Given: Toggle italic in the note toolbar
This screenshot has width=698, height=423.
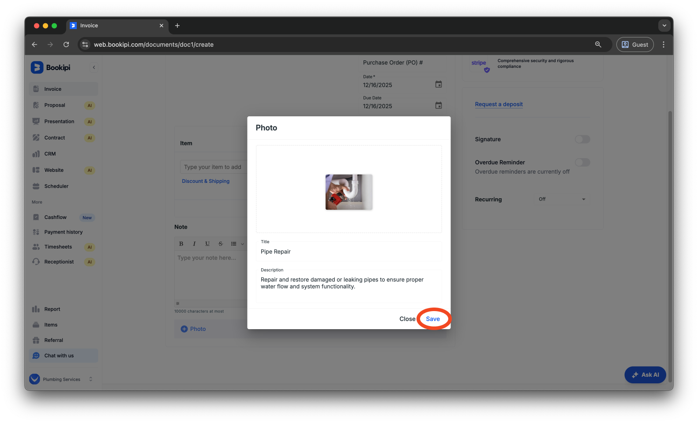Looking at the screenshot, I should pos(194,244).
